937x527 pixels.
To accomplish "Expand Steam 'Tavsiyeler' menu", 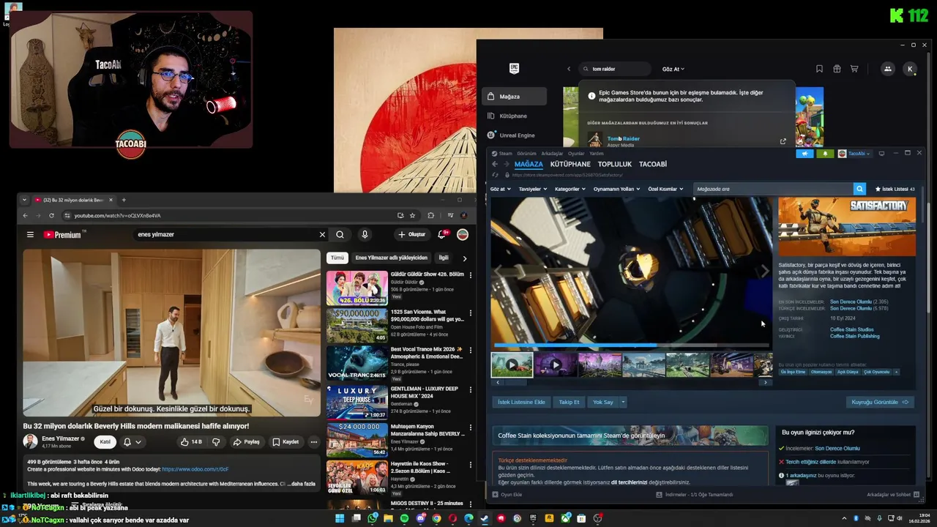I will pyautogui.click(x=533, y=189).
